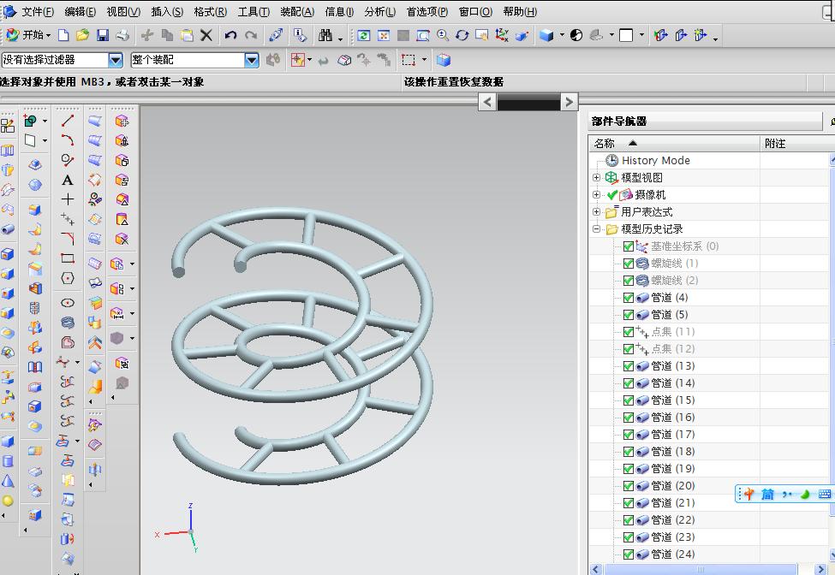Toggle the 管道 (5) checkbox
Viewport: 835px width, 575px height.
click(x=629, y=314)
